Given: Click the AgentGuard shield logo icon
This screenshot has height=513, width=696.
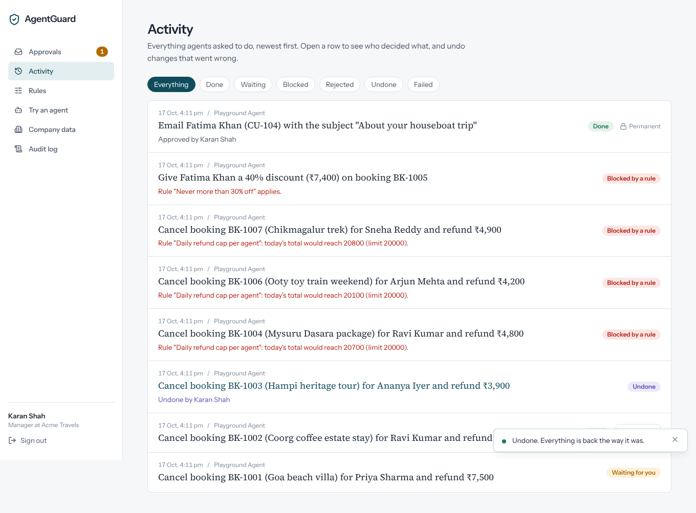Looking at the screenshot, I should 14,19.
